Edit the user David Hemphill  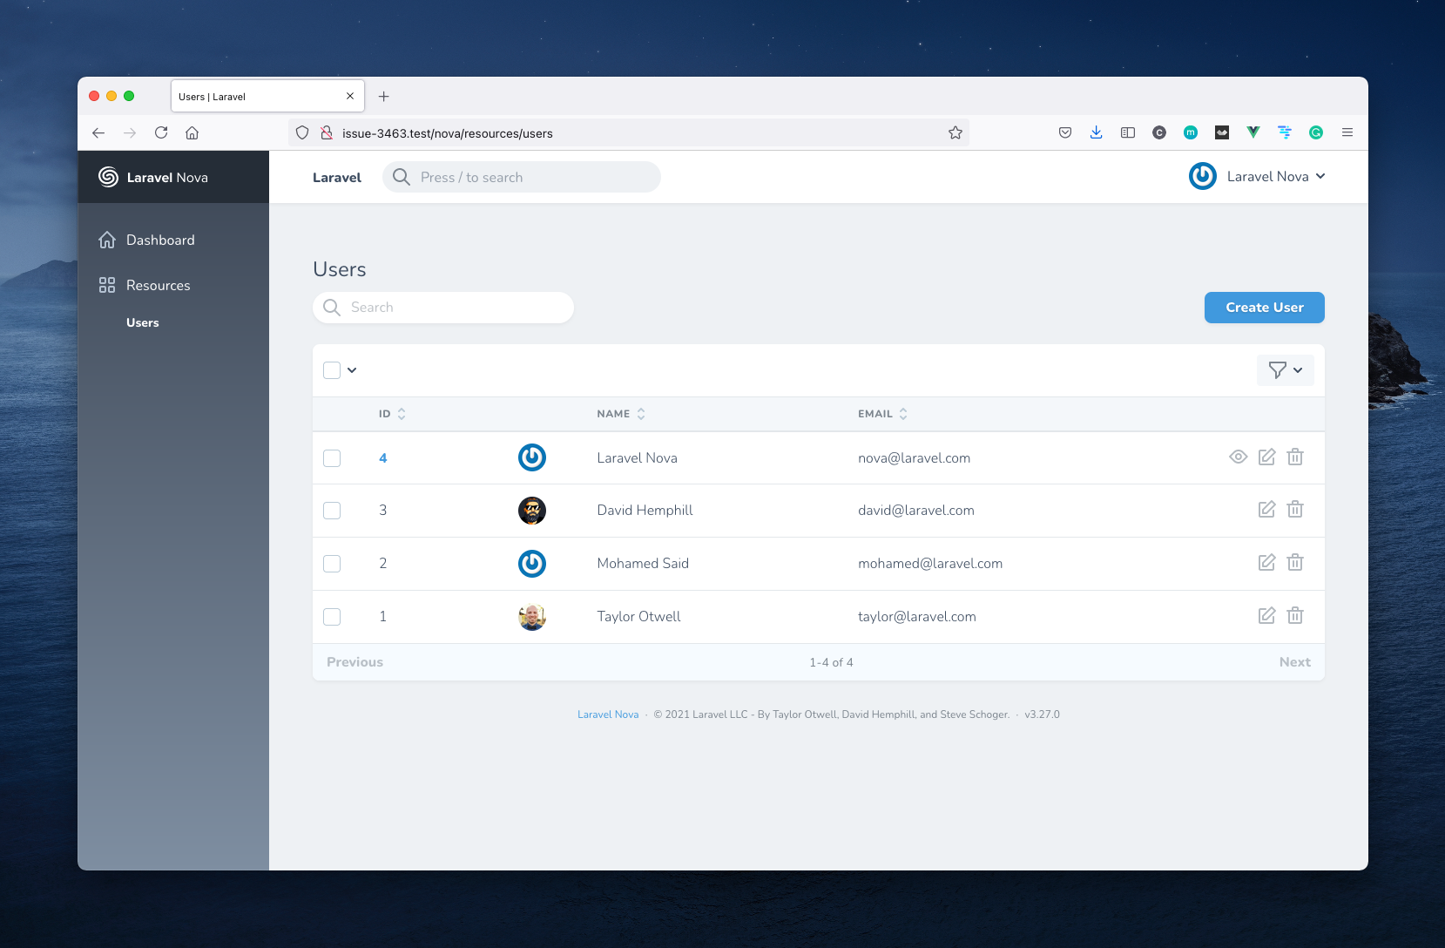(x=1266, y=509)
